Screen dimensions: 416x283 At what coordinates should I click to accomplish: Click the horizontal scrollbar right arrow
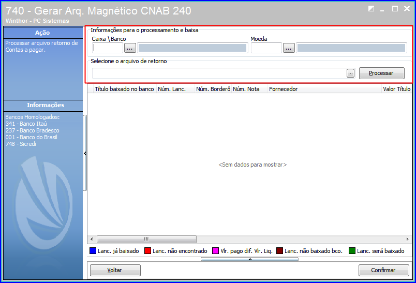[408, 239]
